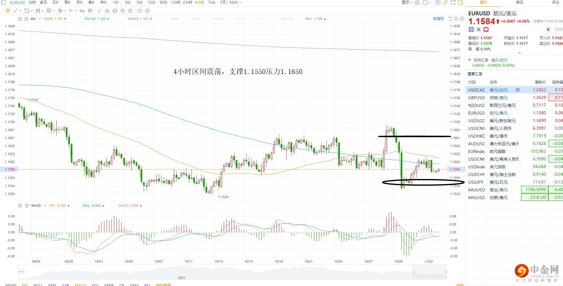Collapse the quote details chevron
The width and height of the screenshot is (563, 286).
[x=519, y=53]
